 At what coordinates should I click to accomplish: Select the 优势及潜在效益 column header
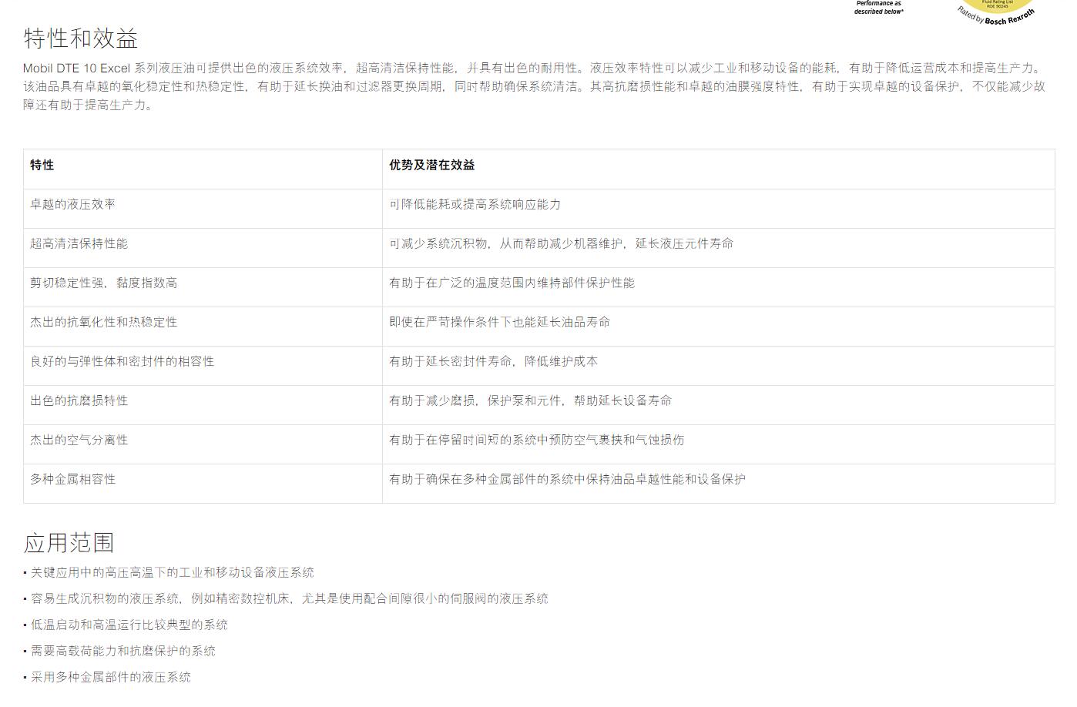[x=719, y=169]
